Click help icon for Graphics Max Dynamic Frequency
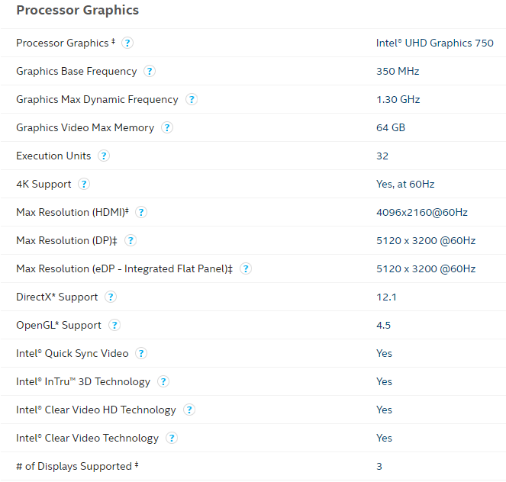 click(x=192, y=99)
